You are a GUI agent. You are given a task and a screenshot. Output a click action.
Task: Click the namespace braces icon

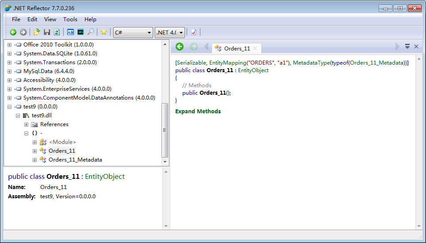(35, 133)
